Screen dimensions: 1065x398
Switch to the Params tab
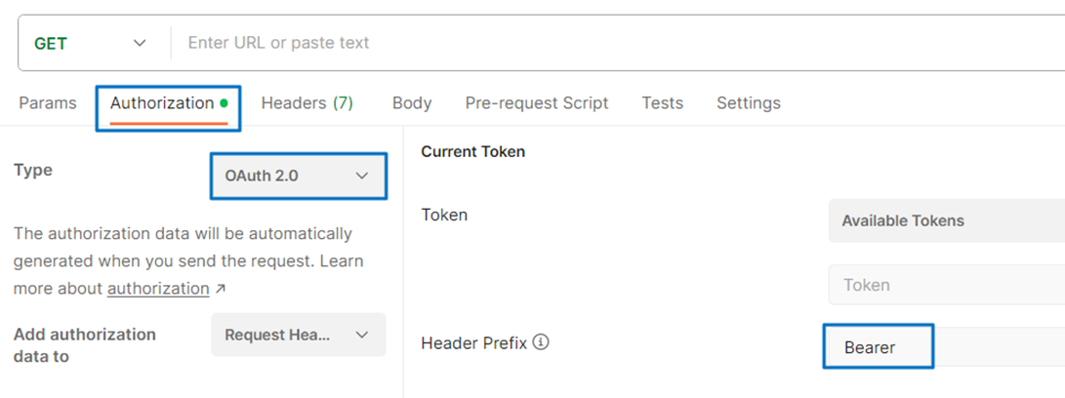pyautogui.click(x=48, y=103)
